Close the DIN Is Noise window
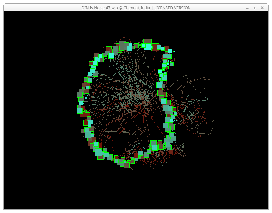The image size is (272, 213). tap(262, 8)
